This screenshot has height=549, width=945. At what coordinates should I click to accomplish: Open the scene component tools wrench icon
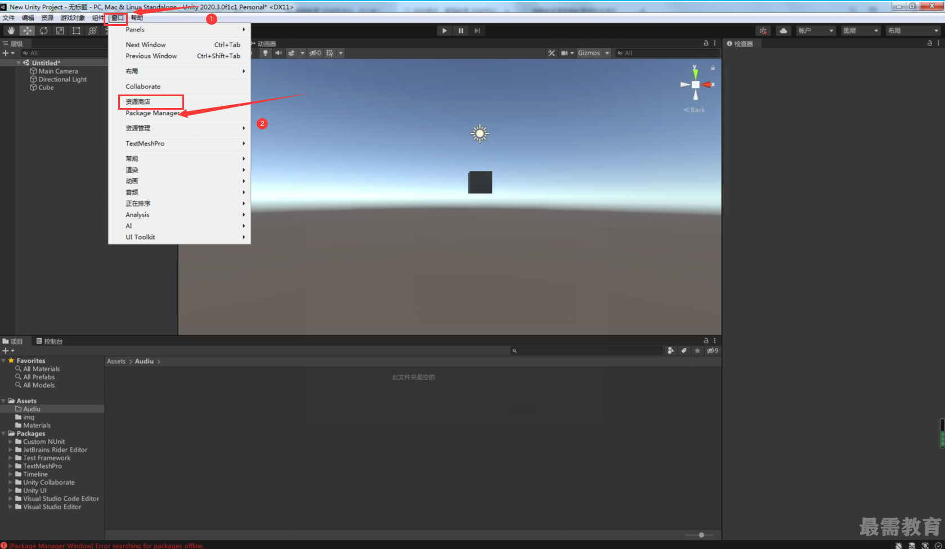tap(551, 53)
